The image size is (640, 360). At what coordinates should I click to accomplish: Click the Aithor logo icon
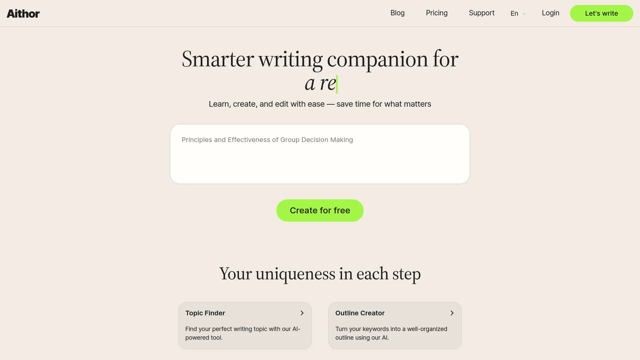point(23,13)
